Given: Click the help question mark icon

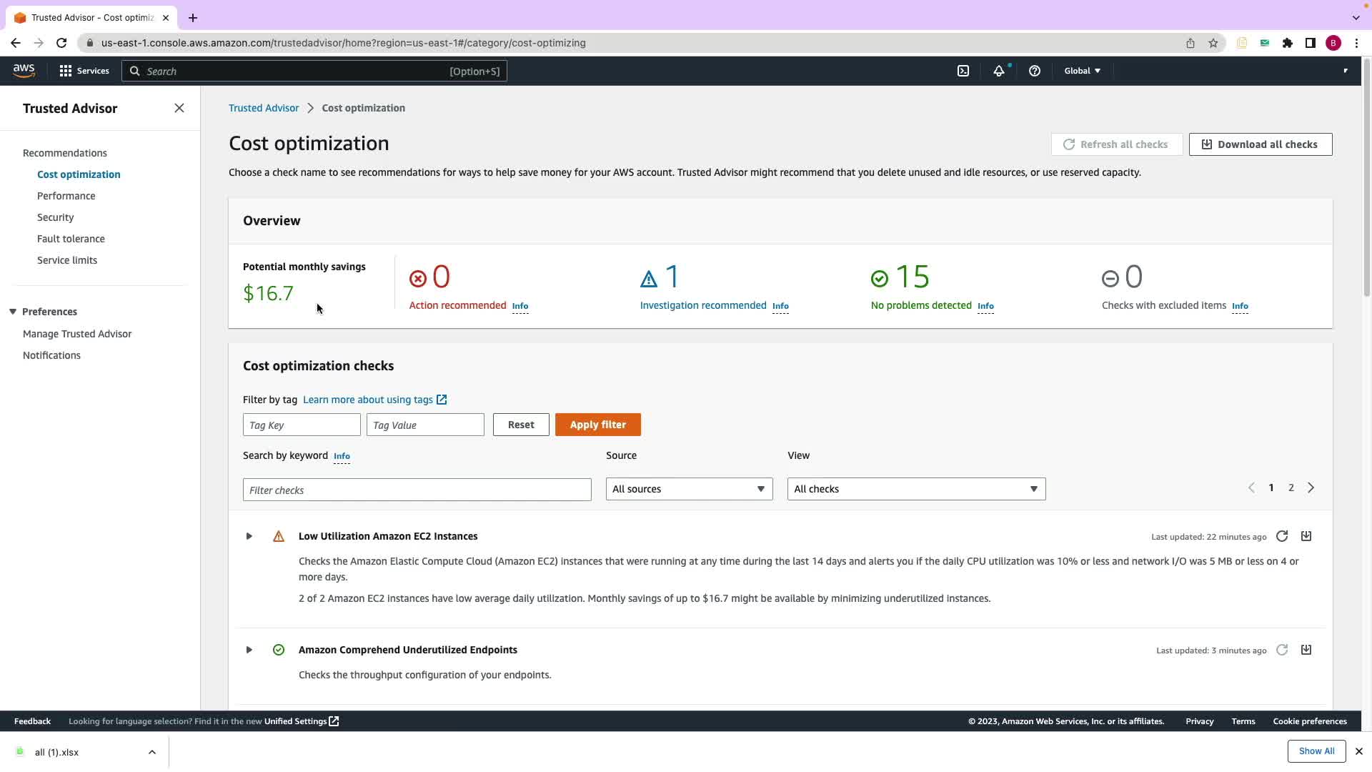Looking at the screenshot, I should point(1034,71).
